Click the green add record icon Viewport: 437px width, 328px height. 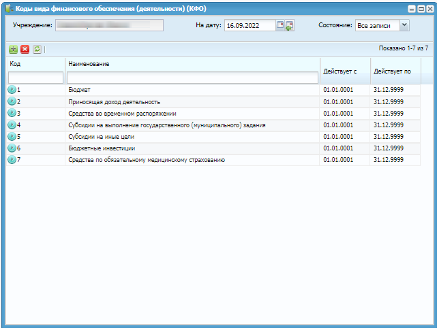click(x=13, y=49)
